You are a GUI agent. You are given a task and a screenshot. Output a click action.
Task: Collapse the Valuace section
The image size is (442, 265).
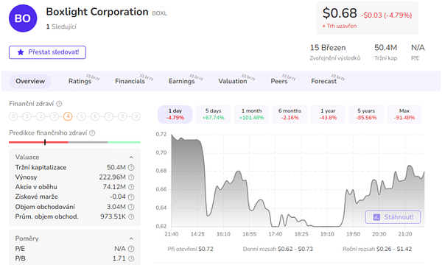coord(131,158)
